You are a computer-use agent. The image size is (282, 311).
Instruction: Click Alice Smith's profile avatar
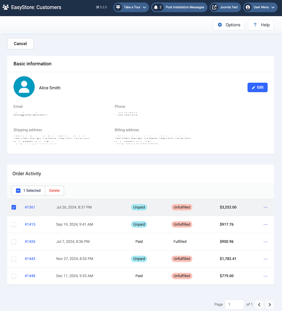(24, 87)
